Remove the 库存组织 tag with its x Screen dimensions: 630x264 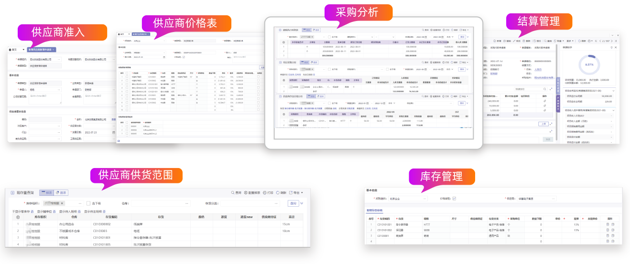(x=62, y=204)
